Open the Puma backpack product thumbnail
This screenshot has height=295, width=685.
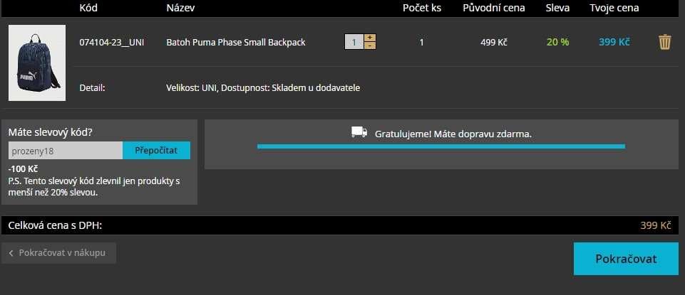[x=37, y=63]
